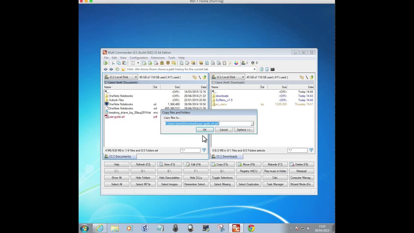Click the Move (F6) button

(x=249, y=164)
